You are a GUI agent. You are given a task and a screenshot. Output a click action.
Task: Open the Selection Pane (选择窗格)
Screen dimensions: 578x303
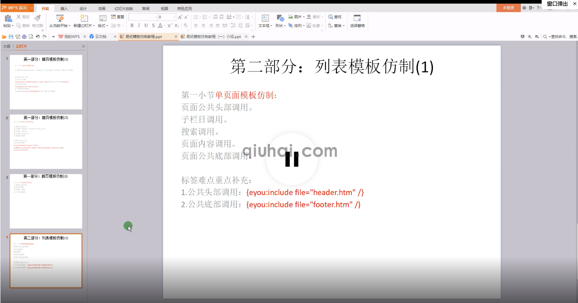pos(357,22)
